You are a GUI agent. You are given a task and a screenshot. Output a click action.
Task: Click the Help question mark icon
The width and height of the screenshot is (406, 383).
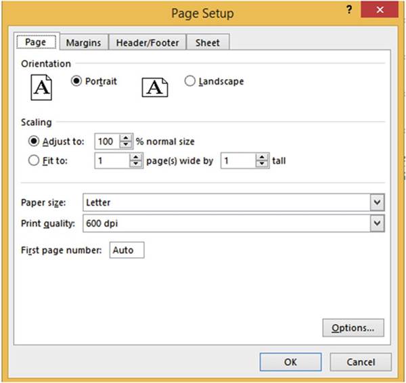pyautogui.click(x=348, y=11)
